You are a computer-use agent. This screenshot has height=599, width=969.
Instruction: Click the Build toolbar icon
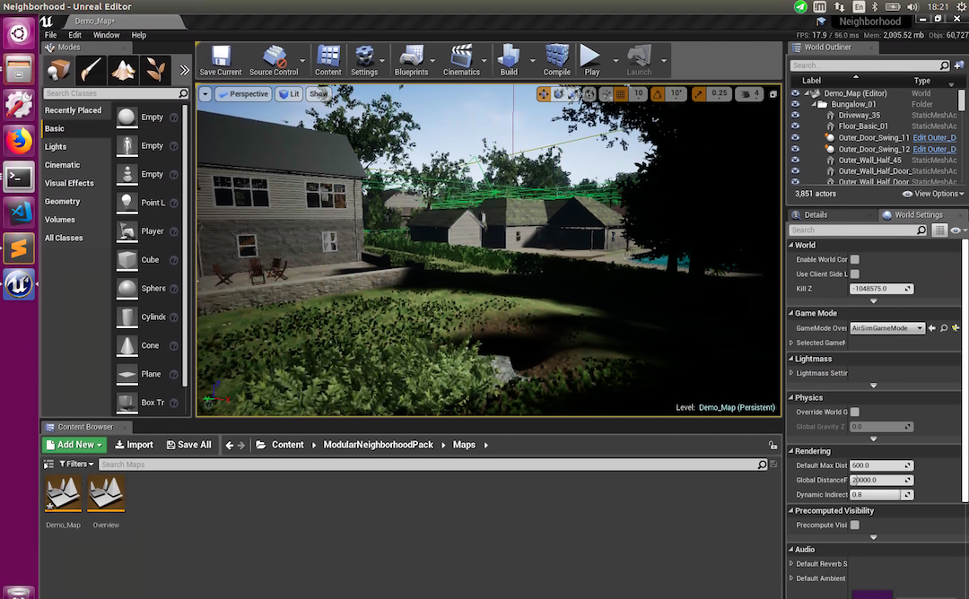pos(509,57)
